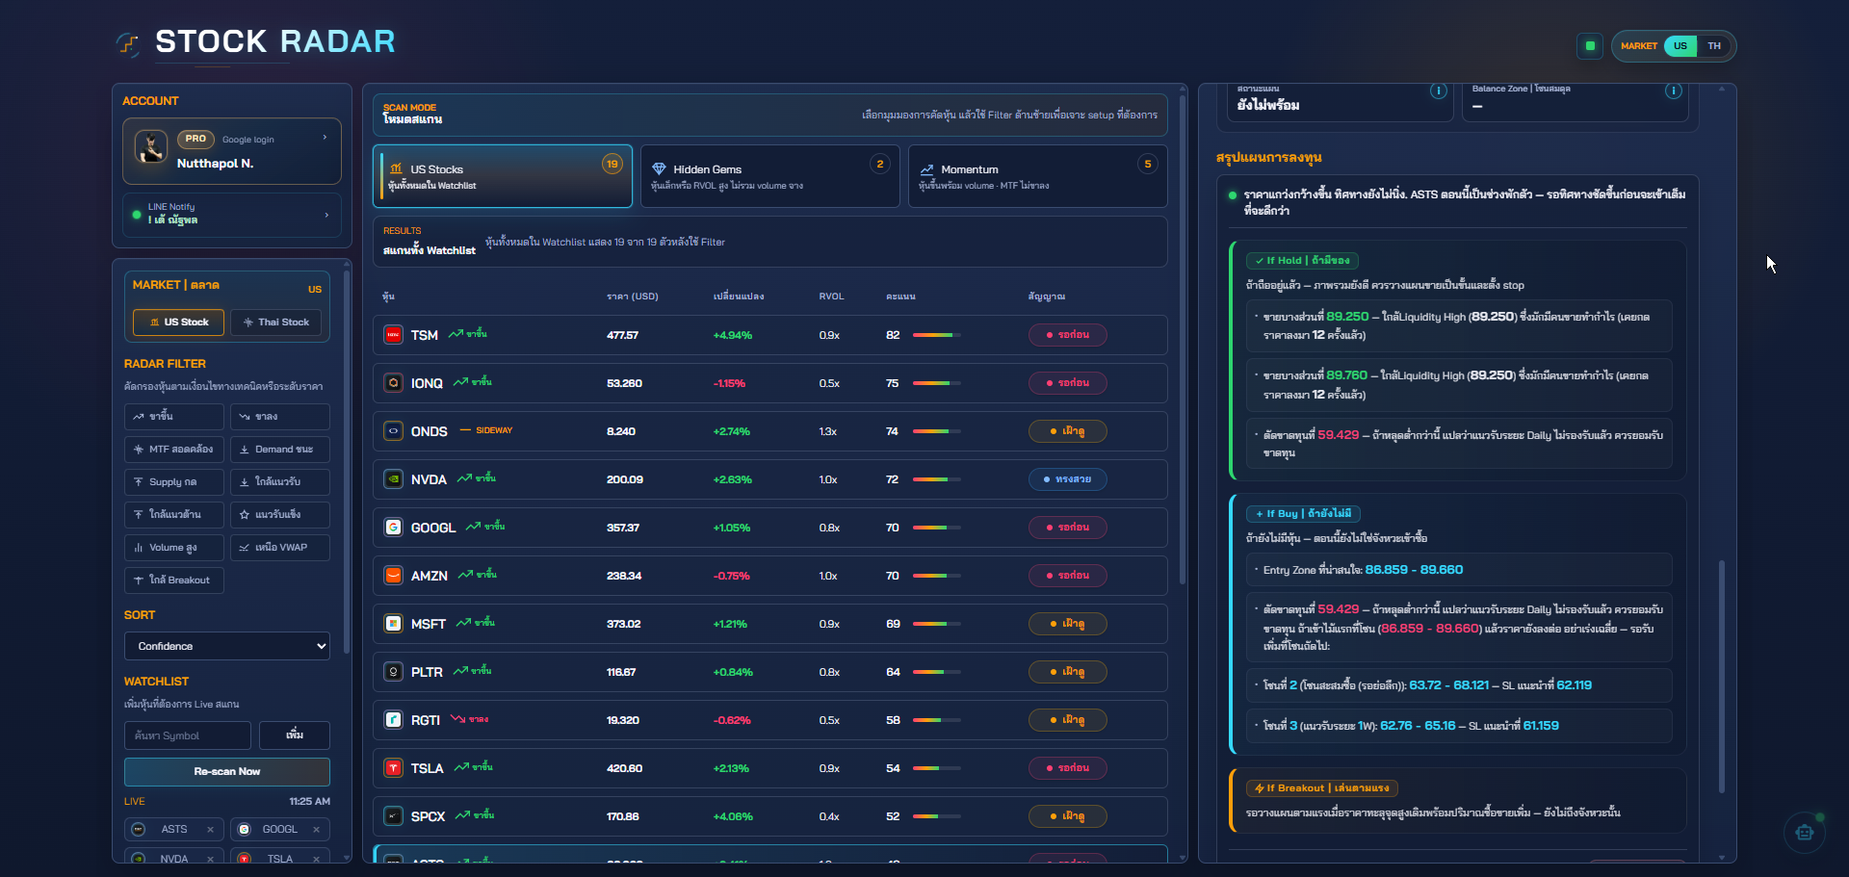Toggle the ขาขึ้น uptrend filter
The width and height of the screenshot is (1849, 877).
click(x=174, y=417)
